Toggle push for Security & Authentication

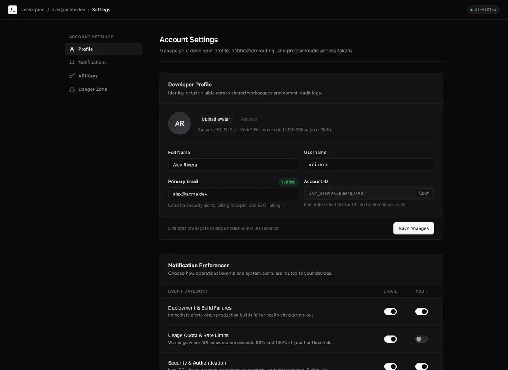point(422,367)
